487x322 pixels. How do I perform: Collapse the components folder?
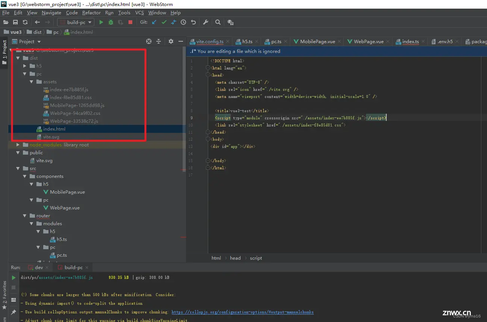[x=24, y=176]
